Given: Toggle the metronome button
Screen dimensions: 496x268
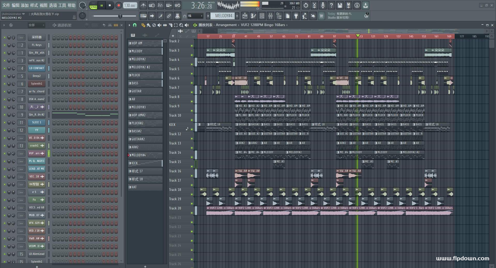Looking at the screenshot, I should pyautogui.click(x=143, y=5).
